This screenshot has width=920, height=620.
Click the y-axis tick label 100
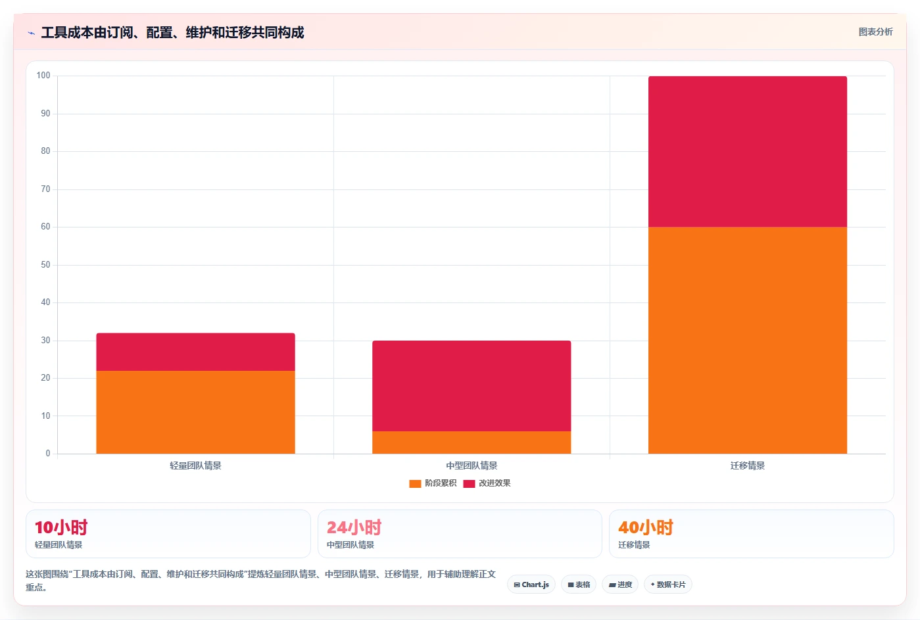43,76
